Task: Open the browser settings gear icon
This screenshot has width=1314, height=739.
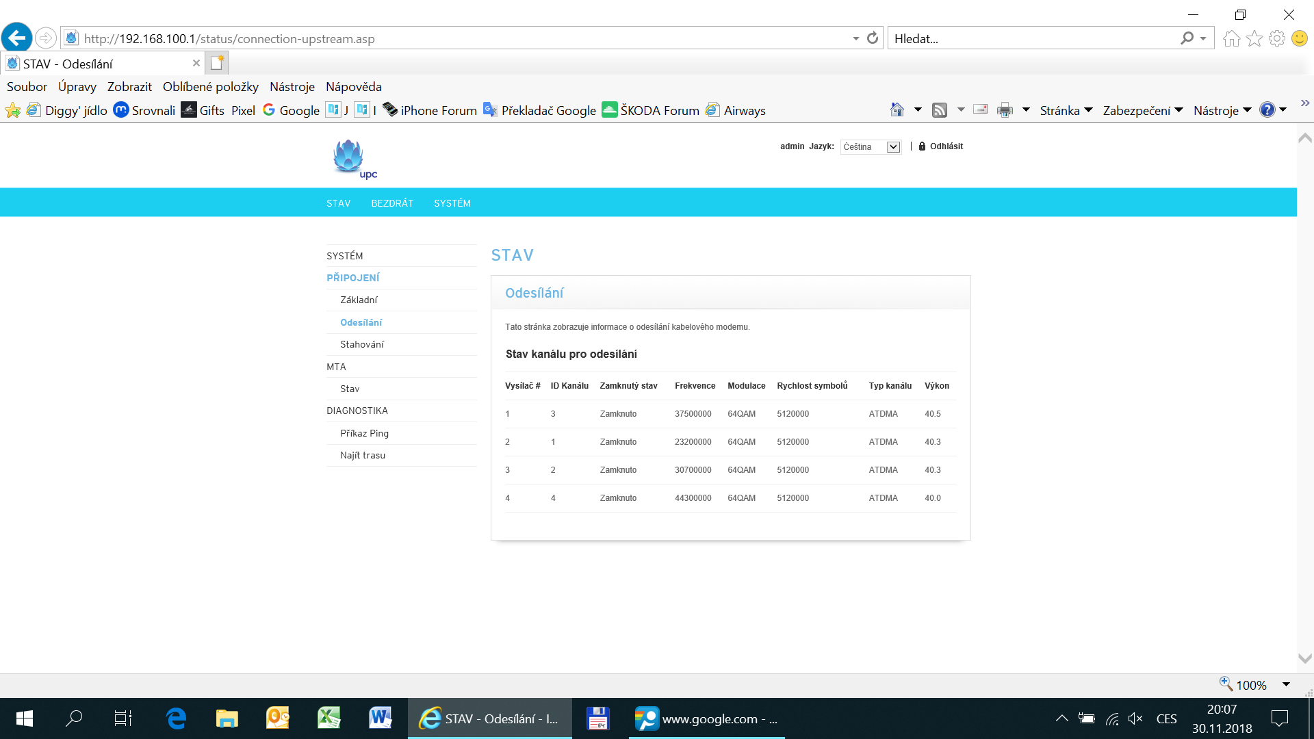Action: (x=1277, y=38)
